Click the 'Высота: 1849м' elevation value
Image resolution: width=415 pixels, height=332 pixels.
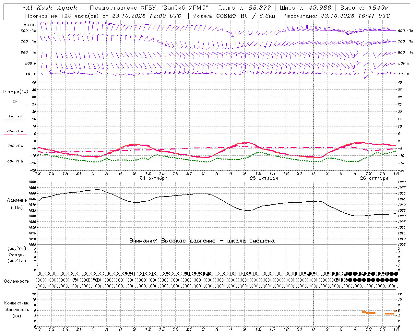364,8
